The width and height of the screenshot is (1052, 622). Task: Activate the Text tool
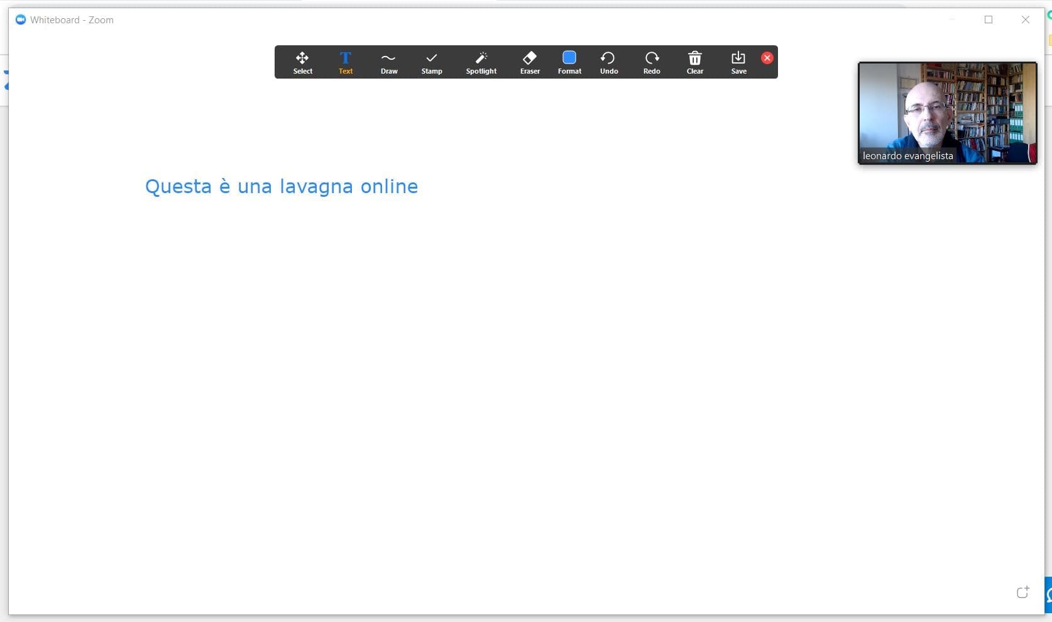coord(346,62)
